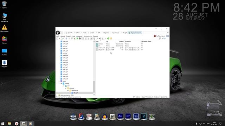Launch Vegas Pro from the dock
The height and width of the screenshot is (126, 225).
(144, 117)
